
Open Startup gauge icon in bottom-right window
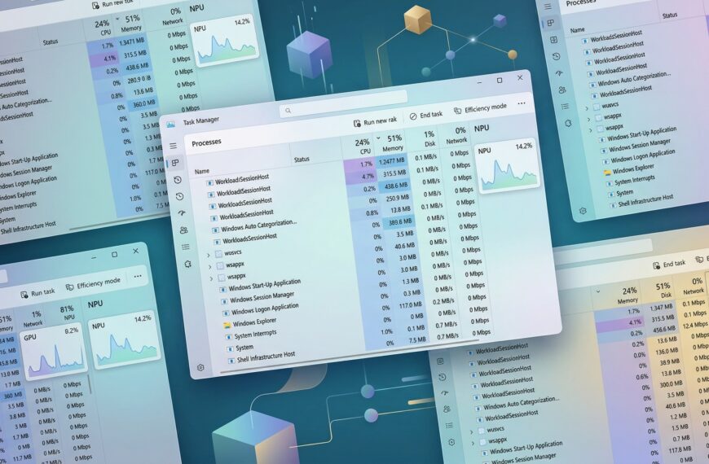click(444, 393)
